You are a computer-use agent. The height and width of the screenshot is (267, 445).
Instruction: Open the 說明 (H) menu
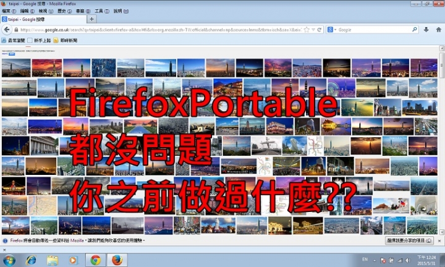121,11
